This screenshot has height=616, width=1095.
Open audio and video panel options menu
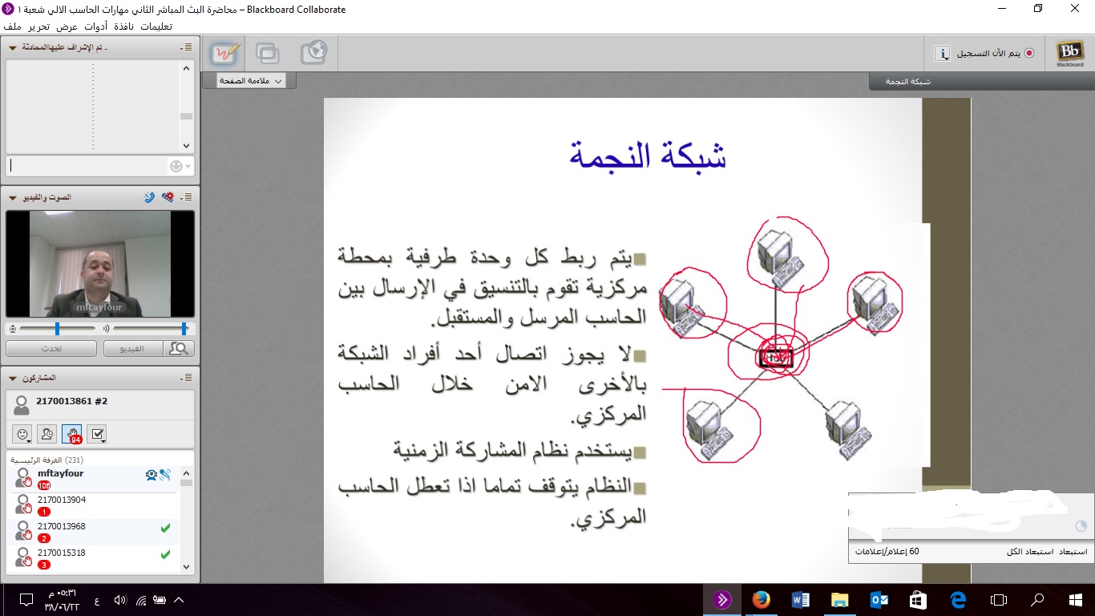pyautogui.click(x=186, y=197)
